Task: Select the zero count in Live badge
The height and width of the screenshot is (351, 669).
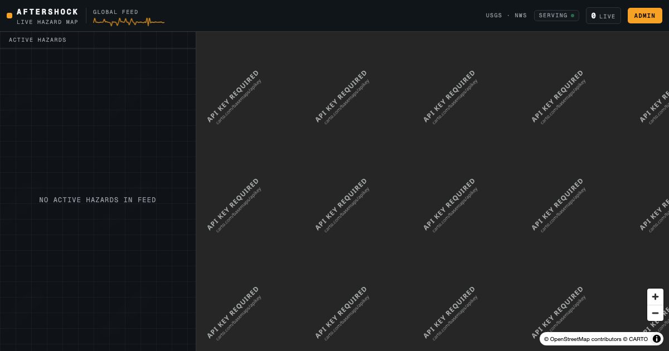Action: (593, 16)
